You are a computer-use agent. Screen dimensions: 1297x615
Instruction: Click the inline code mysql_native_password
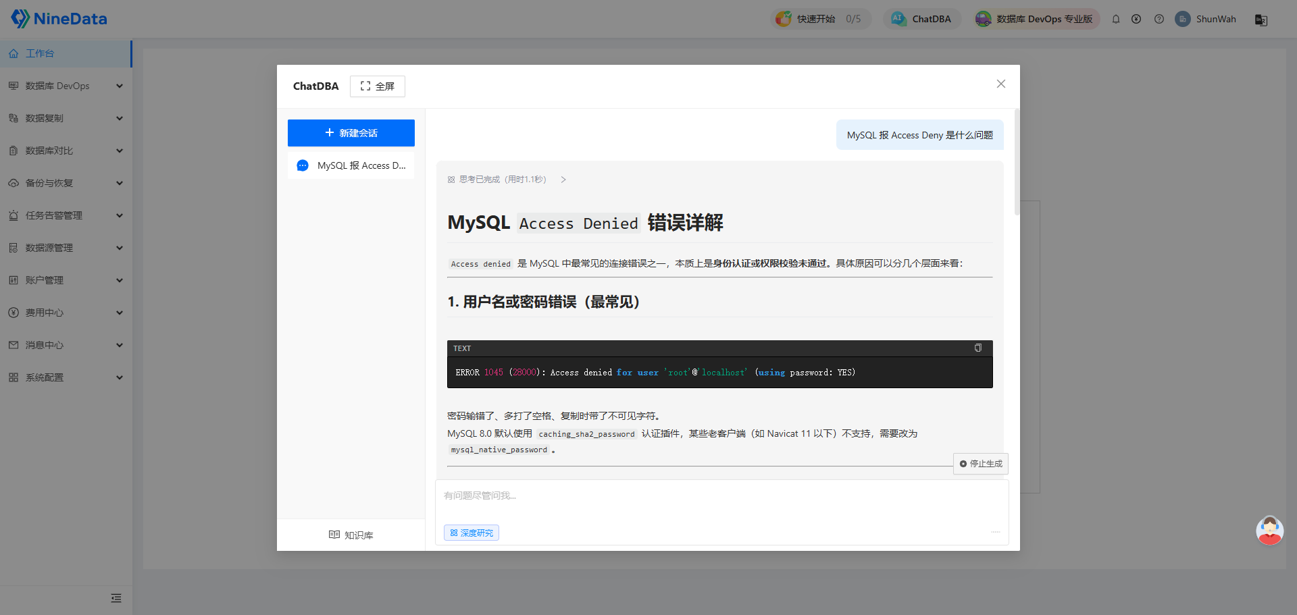499,450
